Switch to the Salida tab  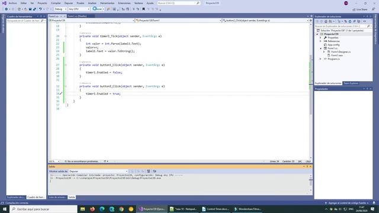pyautogui.click(x=72, y=197)
